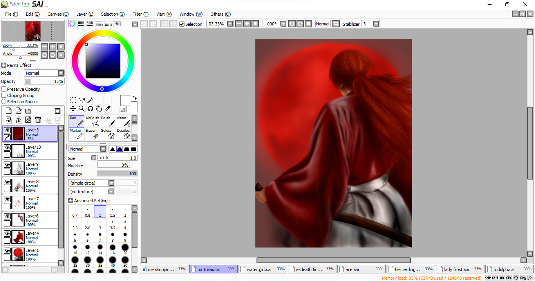
Task: Choose the Brush tool
Action: [108, 121]
